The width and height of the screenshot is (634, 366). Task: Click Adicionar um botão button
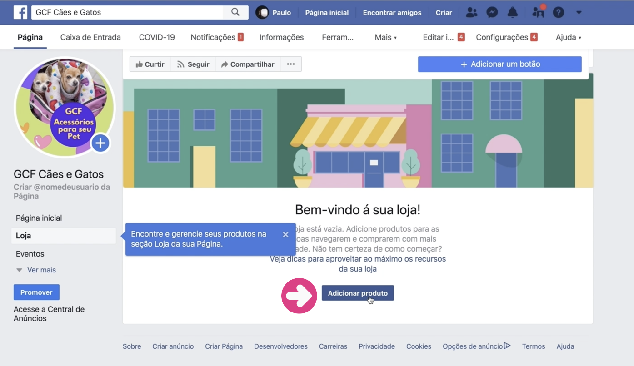500,64
